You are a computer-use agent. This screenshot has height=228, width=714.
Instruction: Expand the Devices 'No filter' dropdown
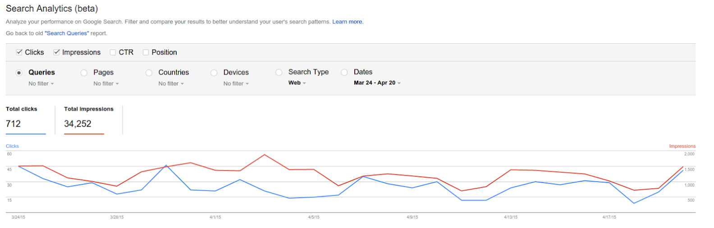pyautogui.click(x=236, y=84)
